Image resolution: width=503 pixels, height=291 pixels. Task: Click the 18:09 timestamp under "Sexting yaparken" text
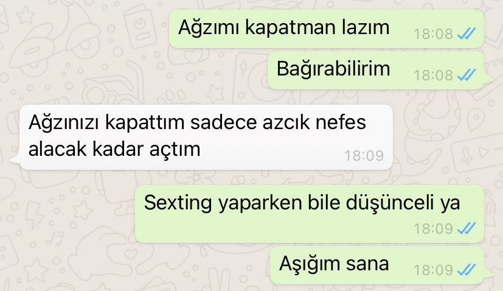pyautogui.click(x=433, y=229)
